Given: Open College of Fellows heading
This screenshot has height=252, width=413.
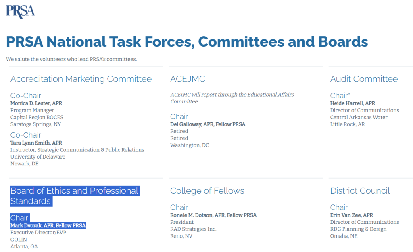Looking at the screenshot, I should (207, 191).
